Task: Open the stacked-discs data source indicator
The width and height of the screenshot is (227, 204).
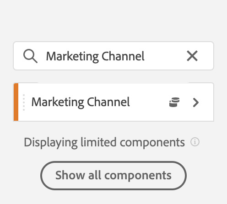Action: (174, 102)
